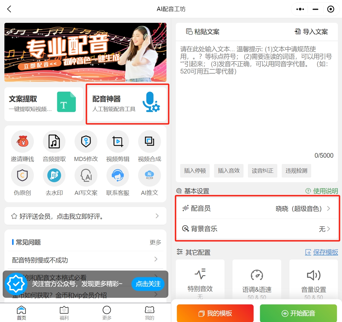Click the 保存模板 plus icon
The height and width of the screenshot is (322, 342).
point(308,252)
